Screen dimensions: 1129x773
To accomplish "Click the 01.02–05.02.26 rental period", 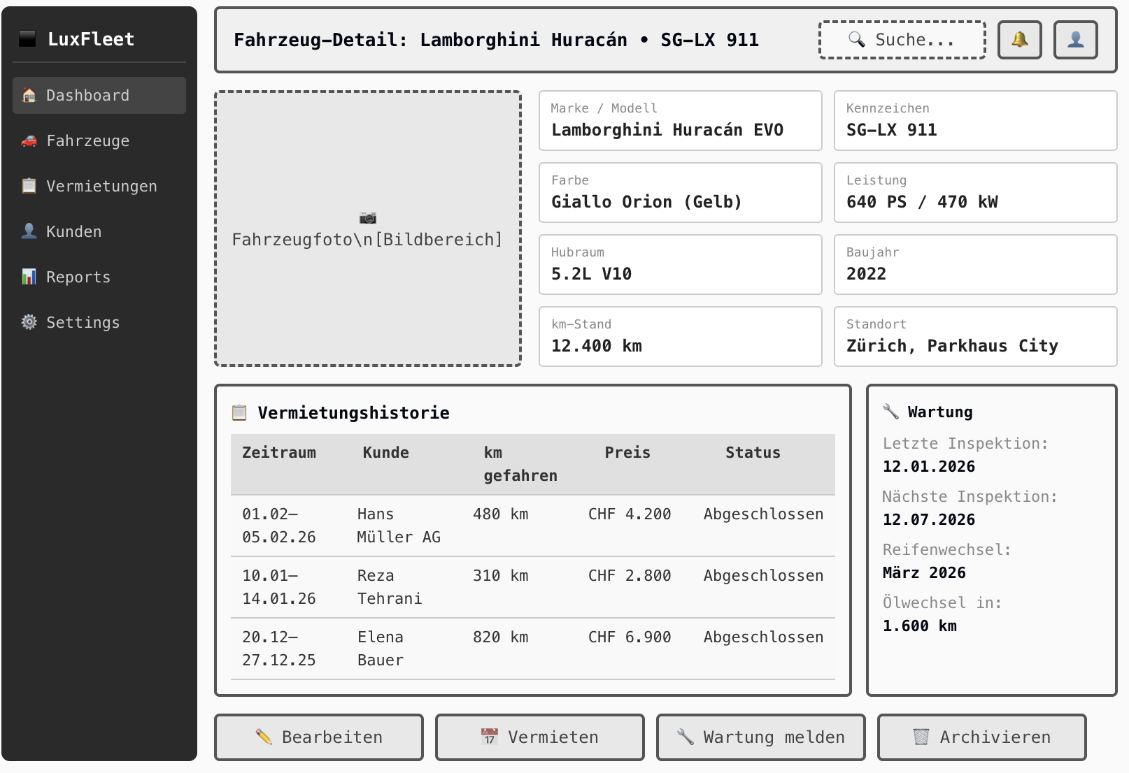I will (x=279, y=526).
